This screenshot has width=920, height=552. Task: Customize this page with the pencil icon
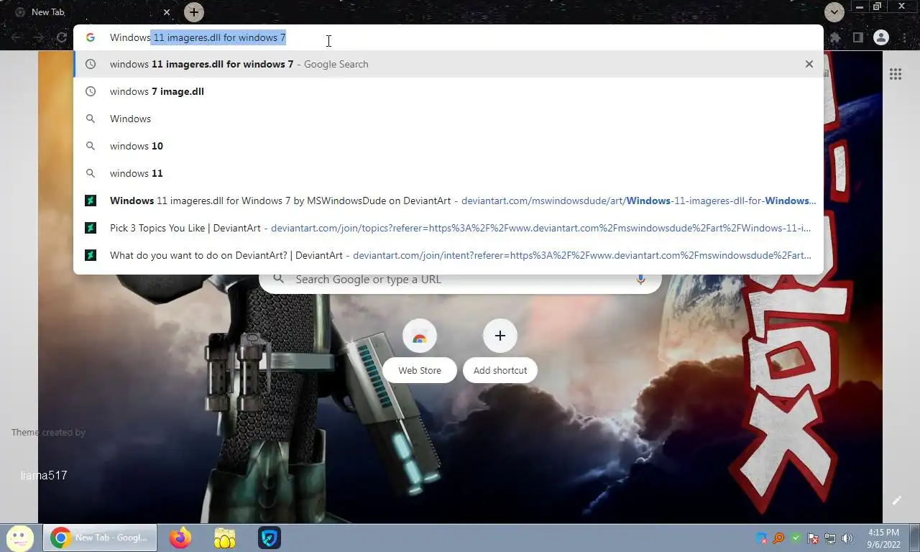tap(896, 500)
